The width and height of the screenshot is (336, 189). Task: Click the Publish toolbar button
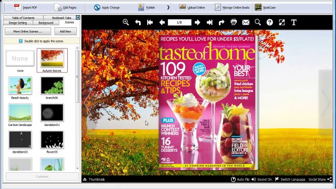coord(146,7)
